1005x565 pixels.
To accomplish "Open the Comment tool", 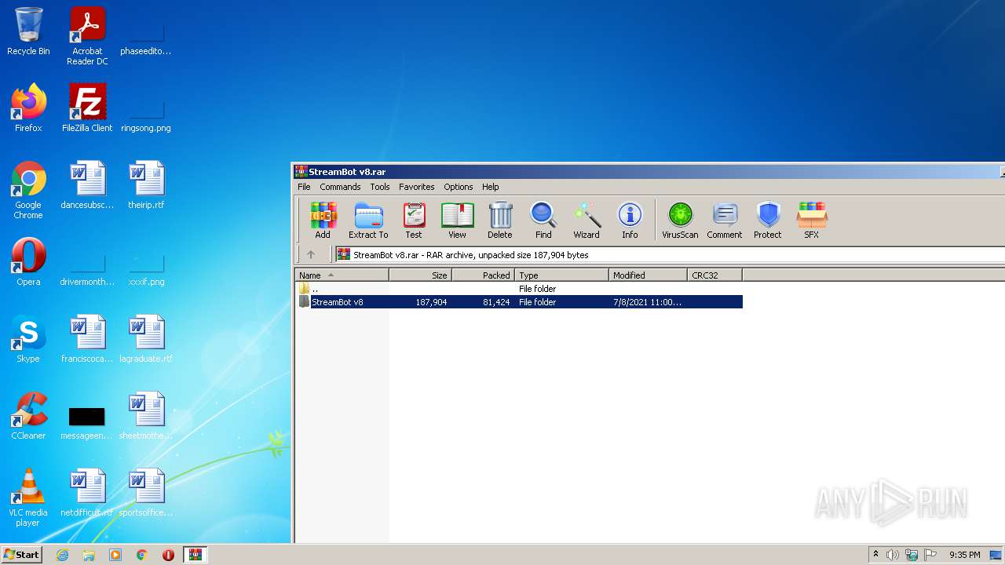I will point(724,221).
